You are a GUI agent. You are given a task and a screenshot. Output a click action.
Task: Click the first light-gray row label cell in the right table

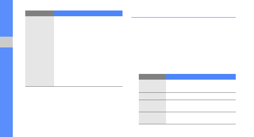click(152, 86)
